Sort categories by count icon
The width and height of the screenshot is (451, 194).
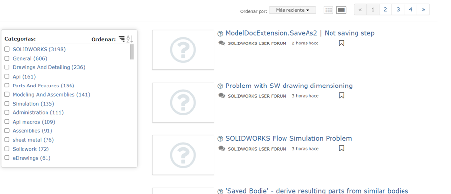[x=121, y=39]
